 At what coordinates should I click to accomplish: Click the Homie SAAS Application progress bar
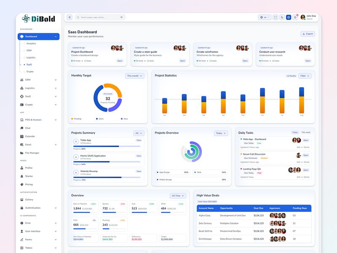pyautogui.click(x=107, y=162)
